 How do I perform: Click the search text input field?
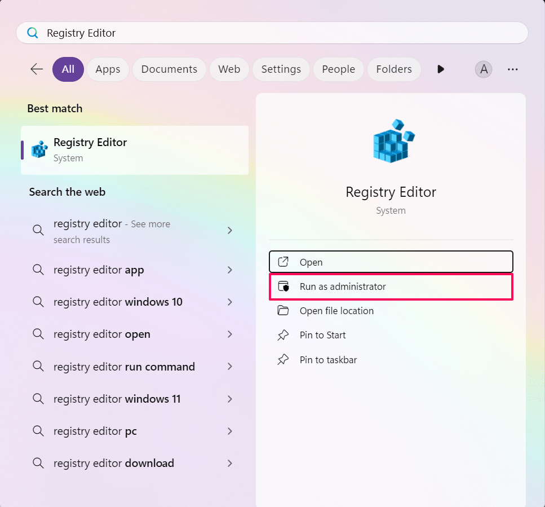tap(282, 33)
